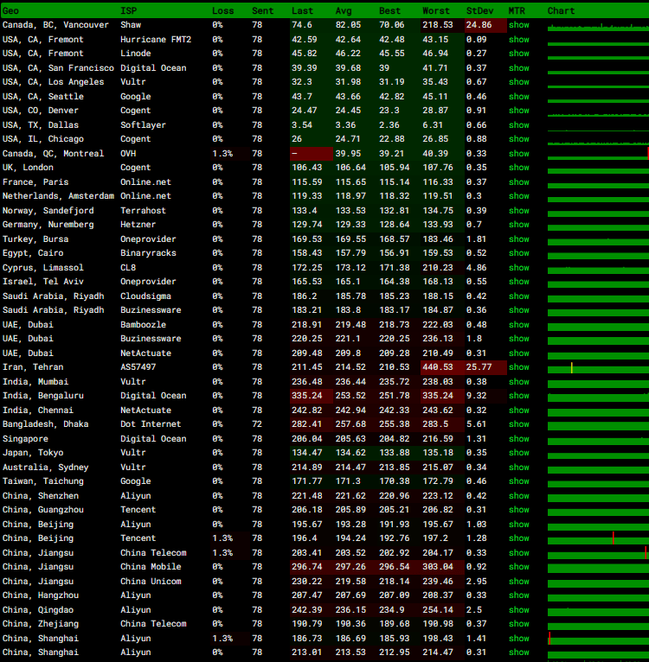Show MTR for UK, London Cogent
This screenshot has height=662, width=649.
pyautogui.click(x=519, y=168)
